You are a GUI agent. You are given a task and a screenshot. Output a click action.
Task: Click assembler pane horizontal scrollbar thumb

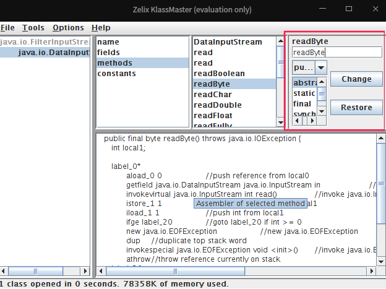[175, 271]
